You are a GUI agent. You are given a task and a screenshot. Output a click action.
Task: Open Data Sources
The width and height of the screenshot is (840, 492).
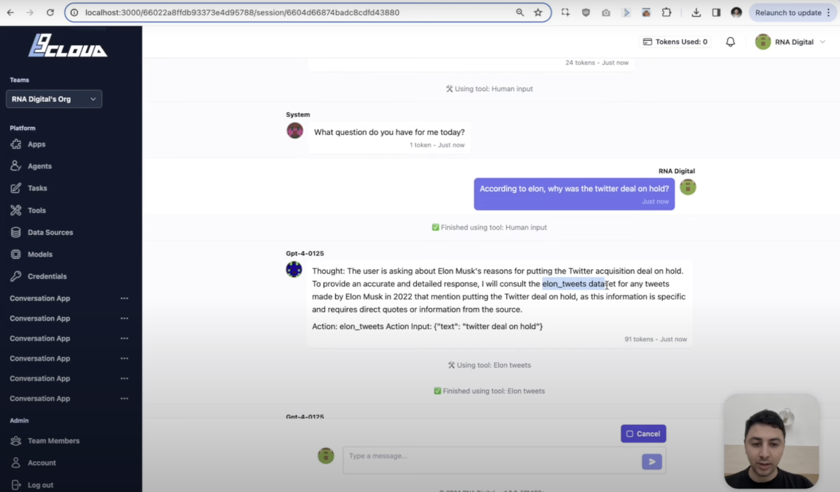(x=50, y=232)
